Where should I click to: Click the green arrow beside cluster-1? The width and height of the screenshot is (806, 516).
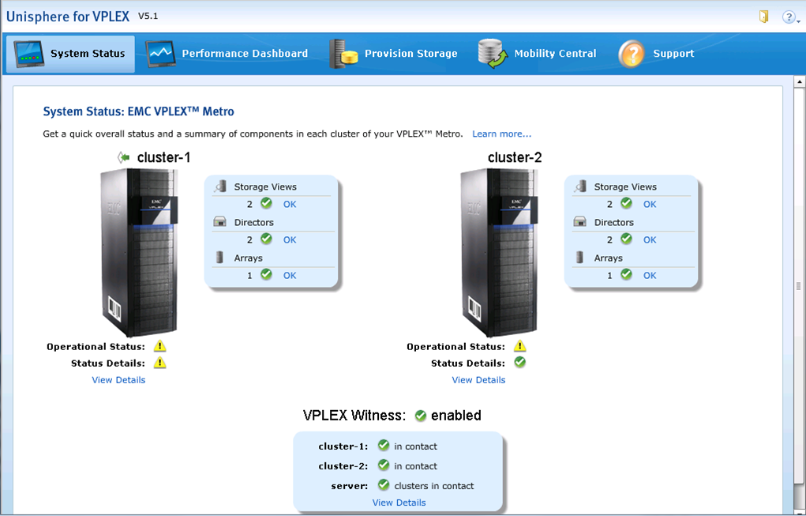coord(124,158)
